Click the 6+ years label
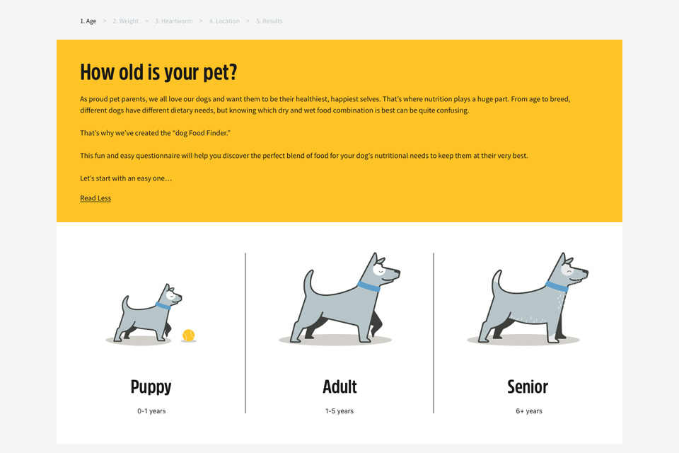This screenshot has height=453, width=679. 529,411
